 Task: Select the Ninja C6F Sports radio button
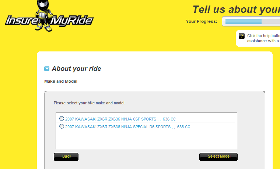(62, 119)
